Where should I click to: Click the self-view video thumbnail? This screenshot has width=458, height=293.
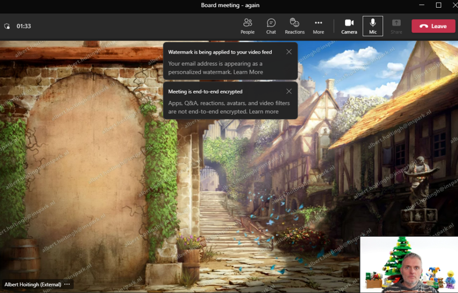[408, 264]
